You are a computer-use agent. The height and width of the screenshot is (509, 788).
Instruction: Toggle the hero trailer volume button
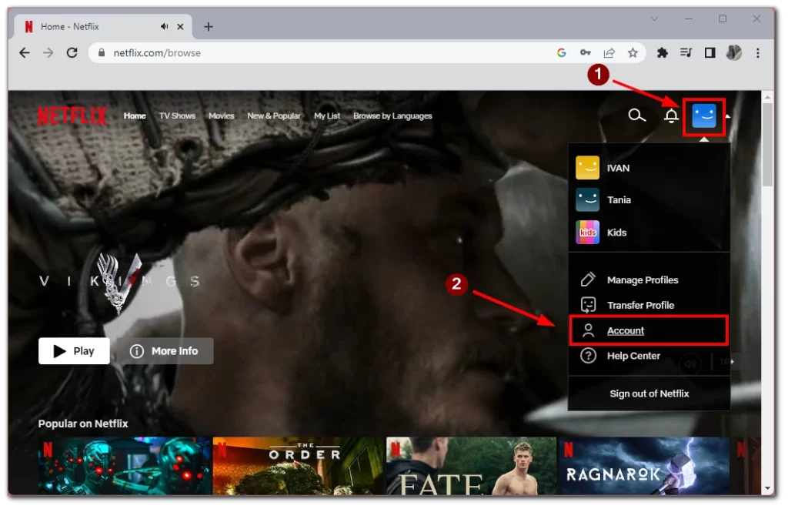click(x=691, y=363)
